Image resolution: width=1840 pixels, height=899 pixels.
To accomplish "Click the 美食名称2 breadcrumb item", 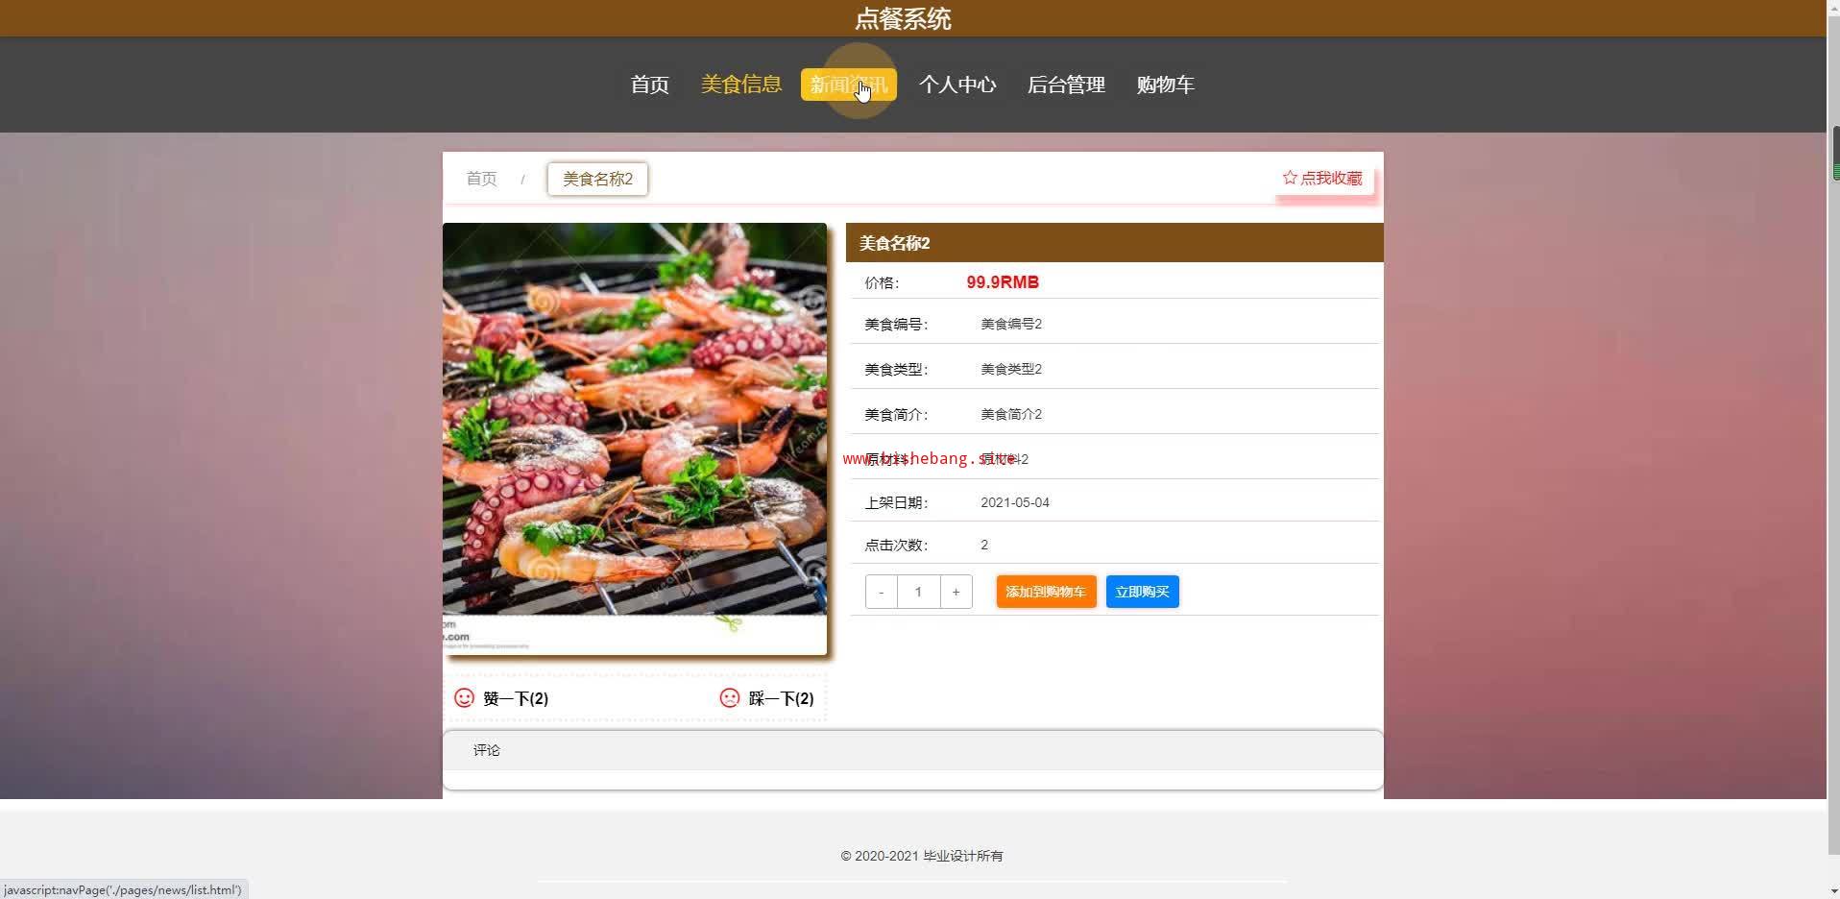I will (597, 179).
